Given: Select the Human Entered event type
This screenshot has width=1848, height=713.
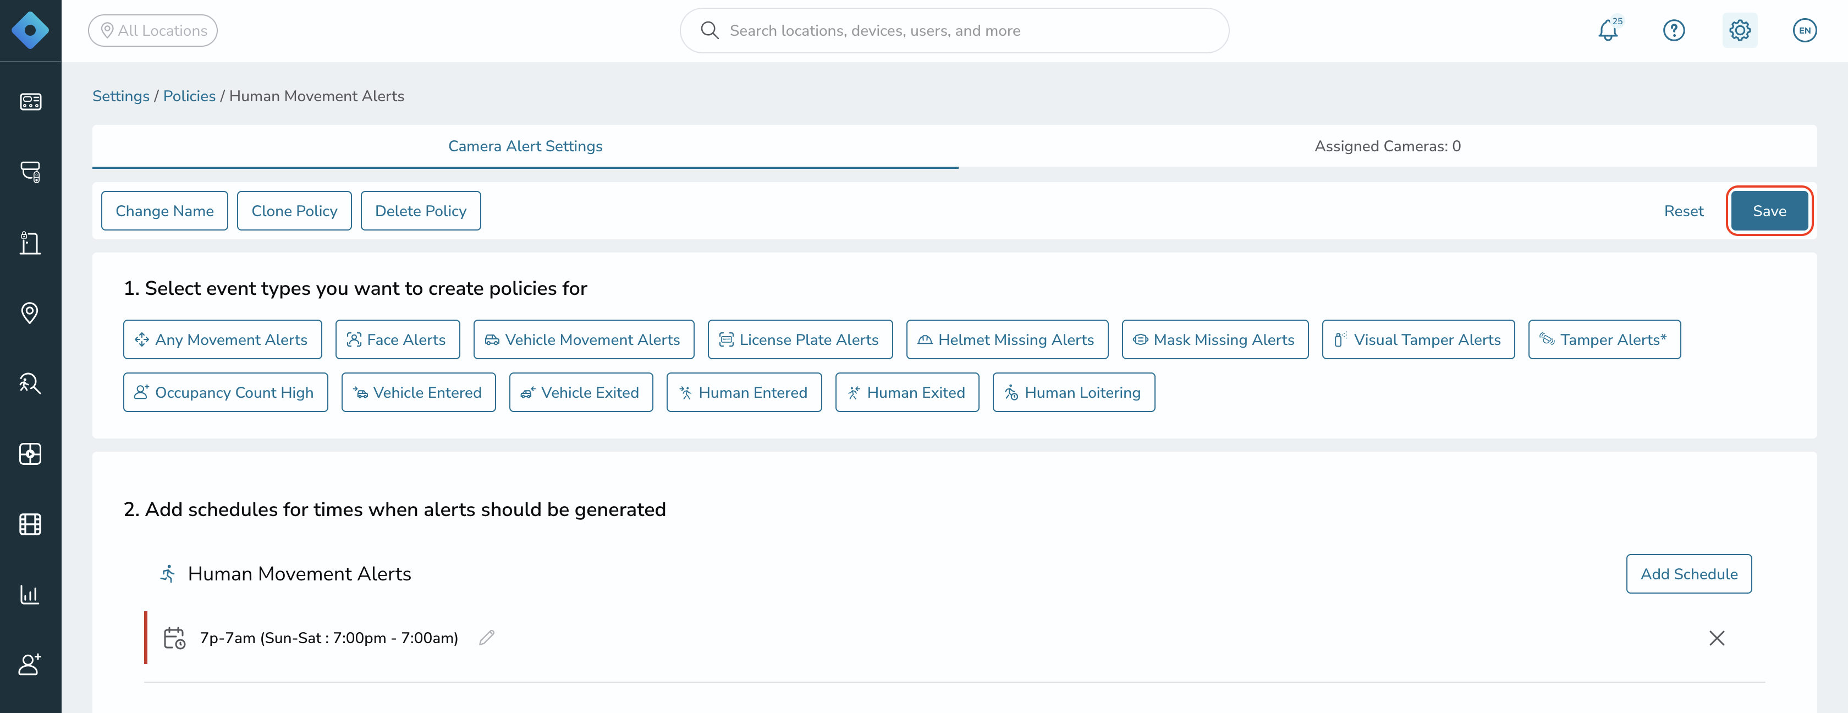Looking at the screenshot, I should coord(744,392).
